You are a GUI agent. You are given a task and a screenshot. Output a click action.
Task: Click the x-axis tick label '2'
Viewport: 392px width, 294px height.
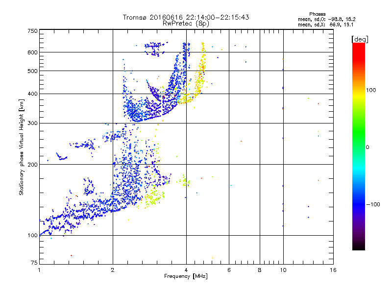113,270
